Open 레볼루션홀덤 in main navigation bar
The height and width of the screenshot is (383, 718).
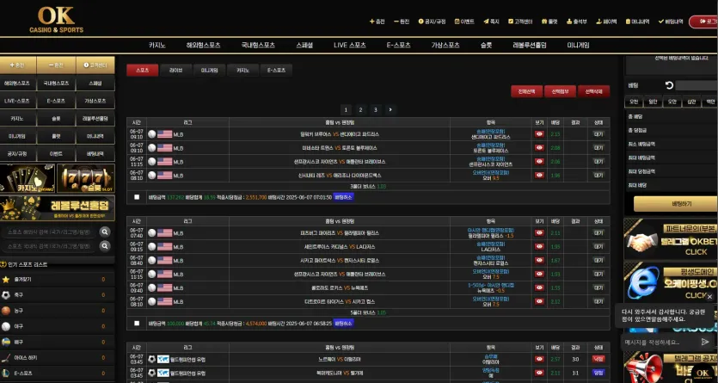tap(530, 46)
